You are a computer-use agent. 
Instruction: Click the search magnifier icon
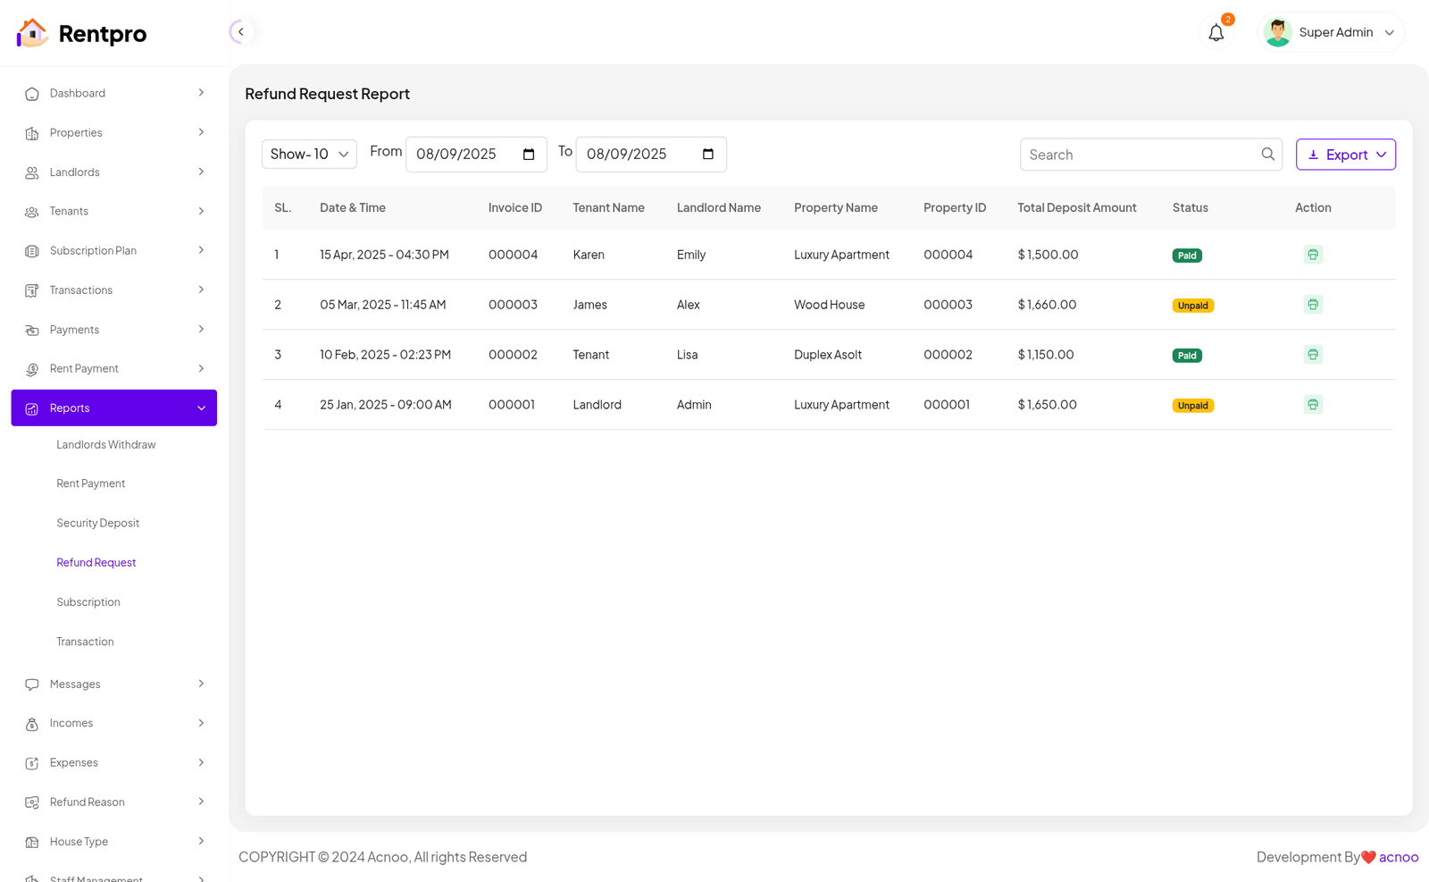pyautogui.click(x=1267, y=155)
